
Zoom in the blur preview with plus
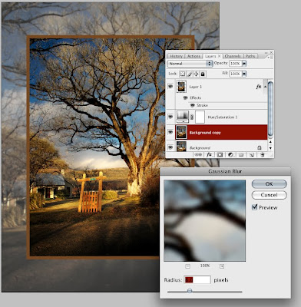click(x=222, y=266)
